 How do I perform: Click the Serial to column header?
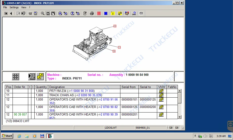[148, 87]
